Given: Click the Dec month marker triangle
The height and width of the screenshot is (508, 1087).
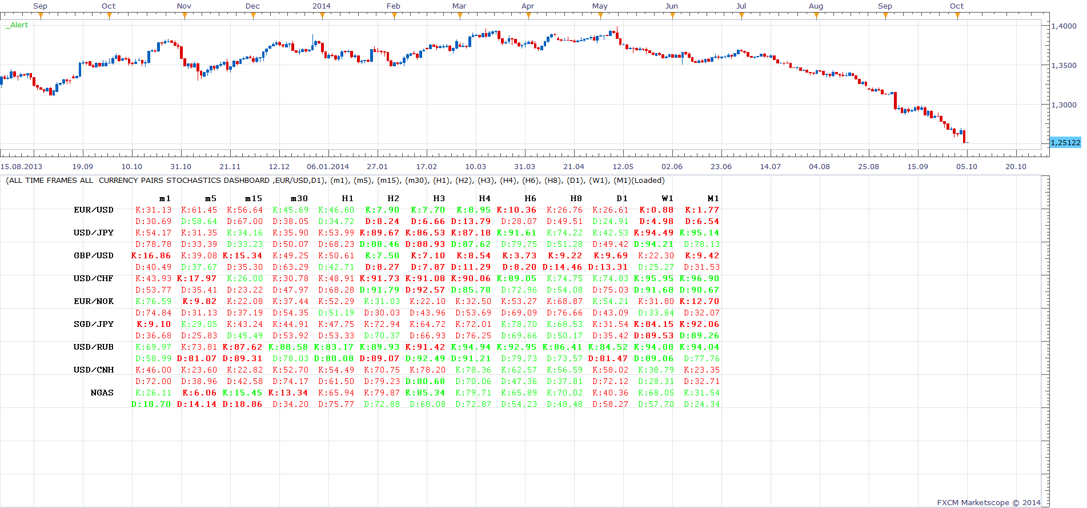Looking at the screenshot, I should pos(253,15).
